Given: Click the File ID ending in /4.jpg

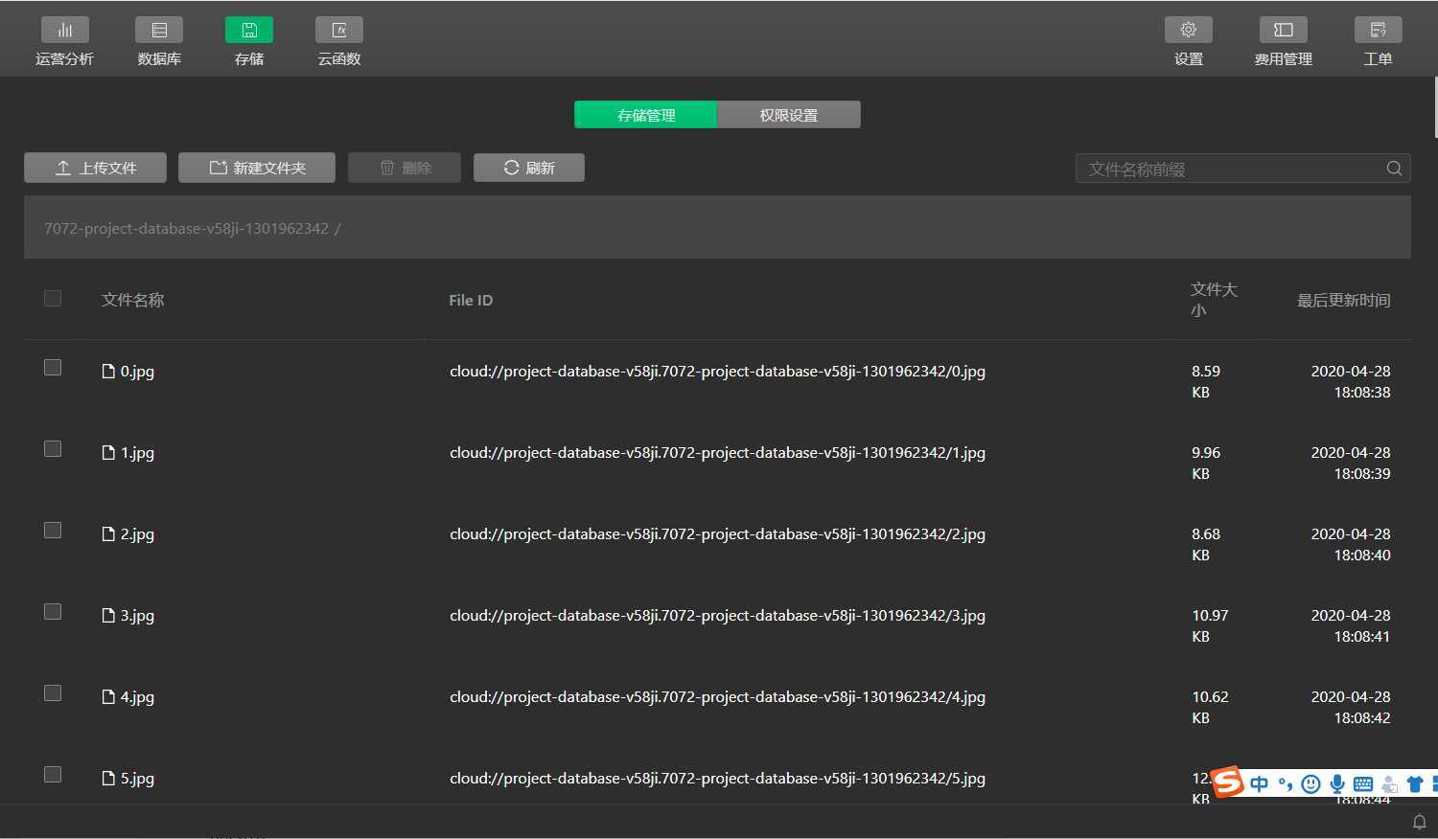Looking at the screenshot, I should click(x=717, y=697).
